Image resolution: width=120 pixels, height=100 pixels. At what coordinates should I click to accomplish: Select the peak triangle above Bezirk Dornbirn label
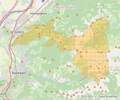[57, 4]
